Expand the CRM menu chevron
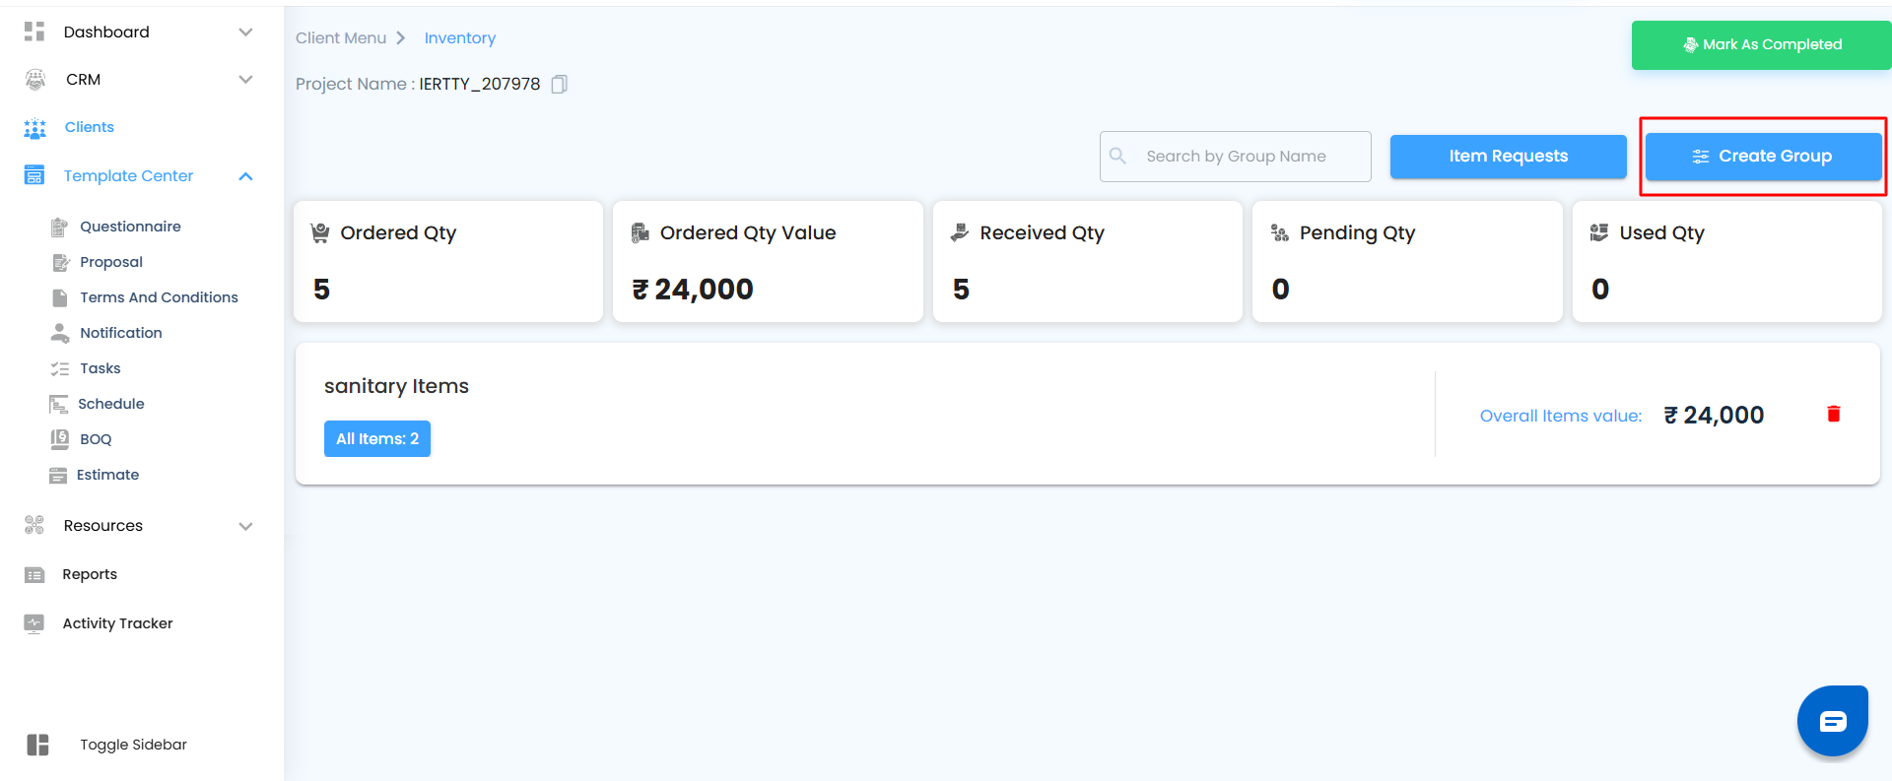 tap(245, 80)
